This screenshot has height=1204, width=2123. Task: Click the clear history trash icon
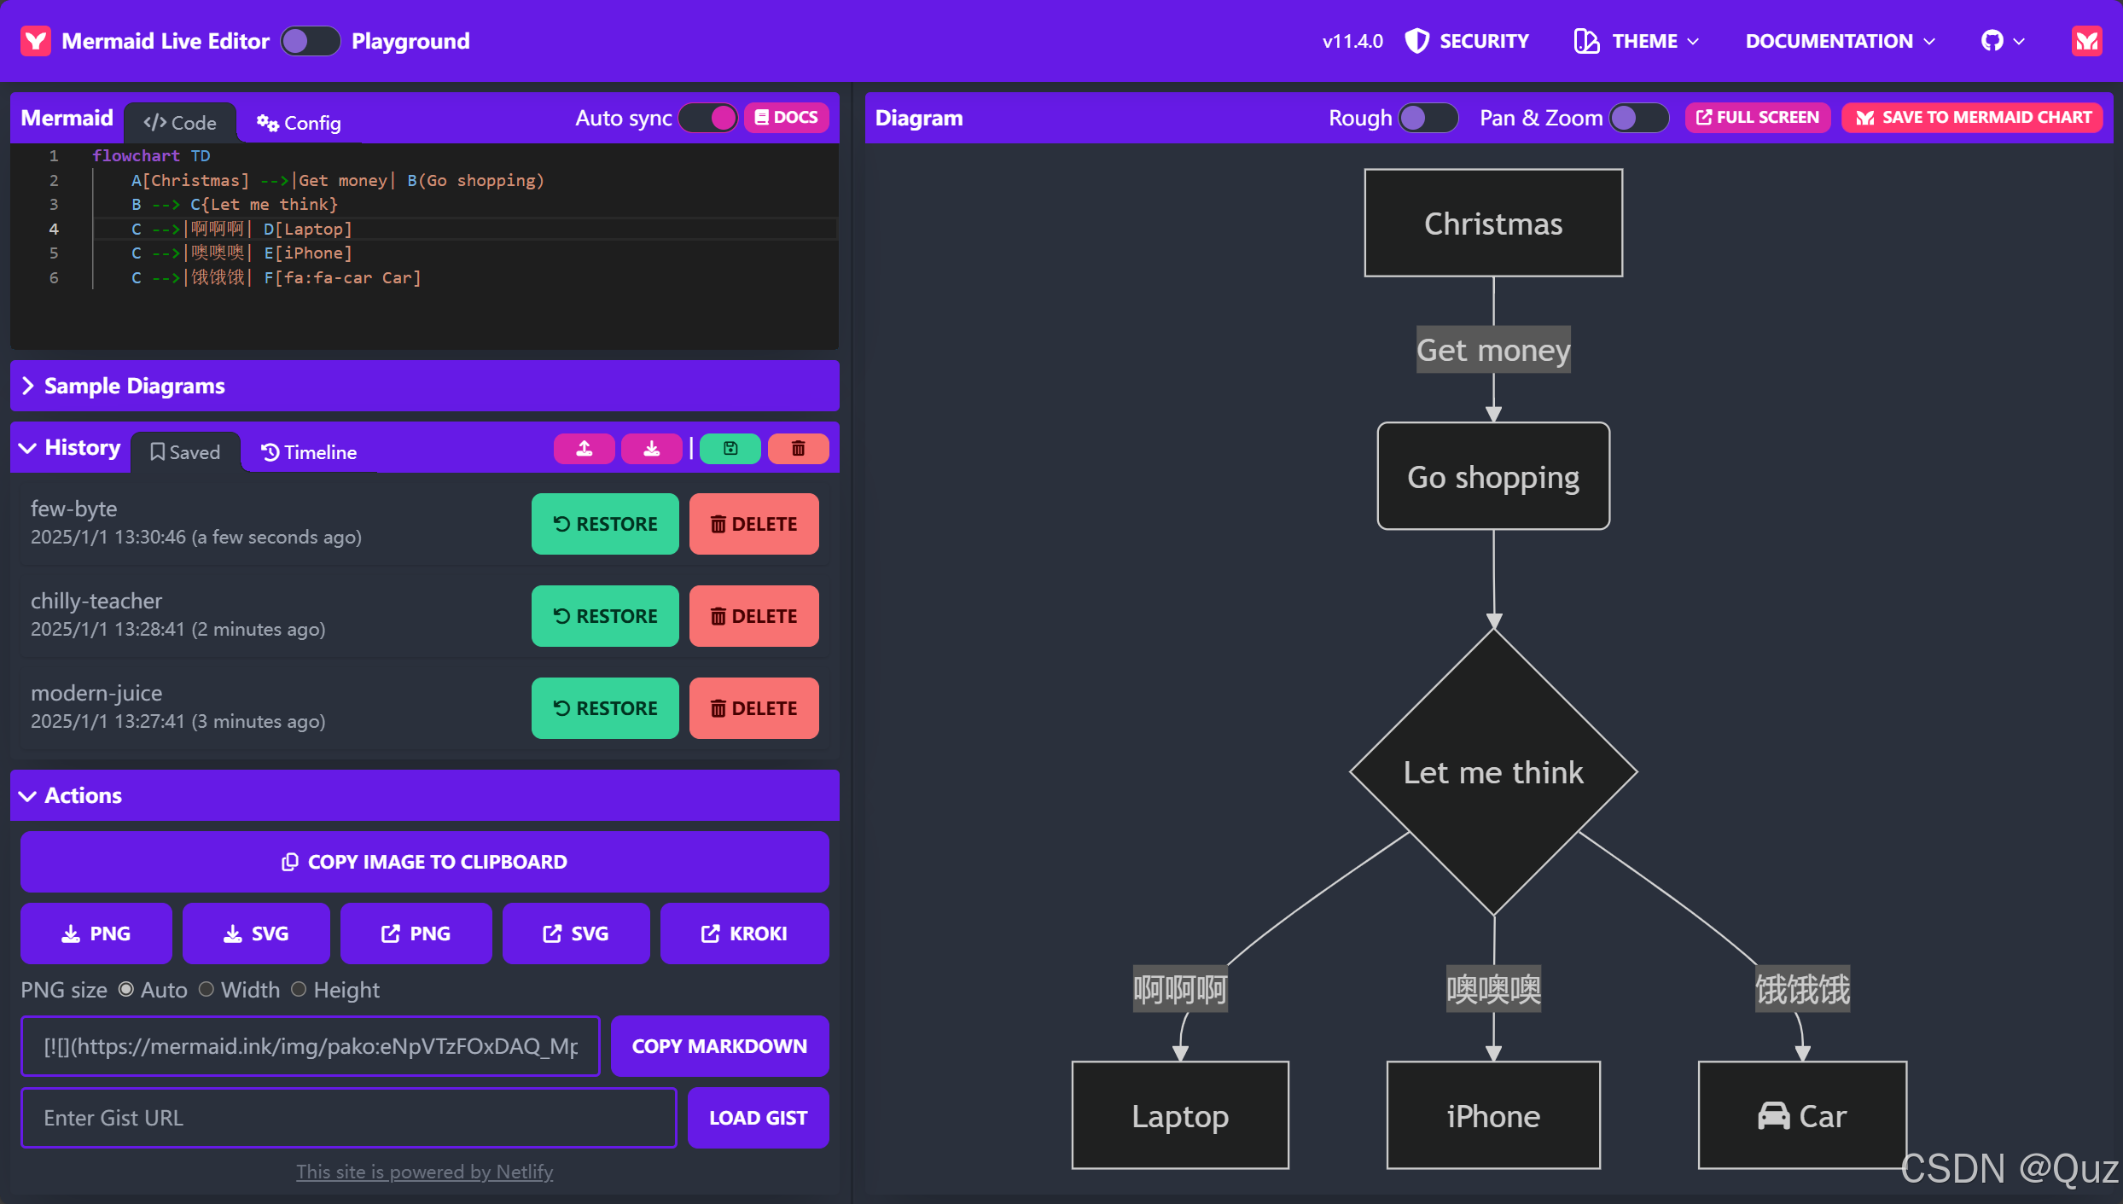point(798,449)
